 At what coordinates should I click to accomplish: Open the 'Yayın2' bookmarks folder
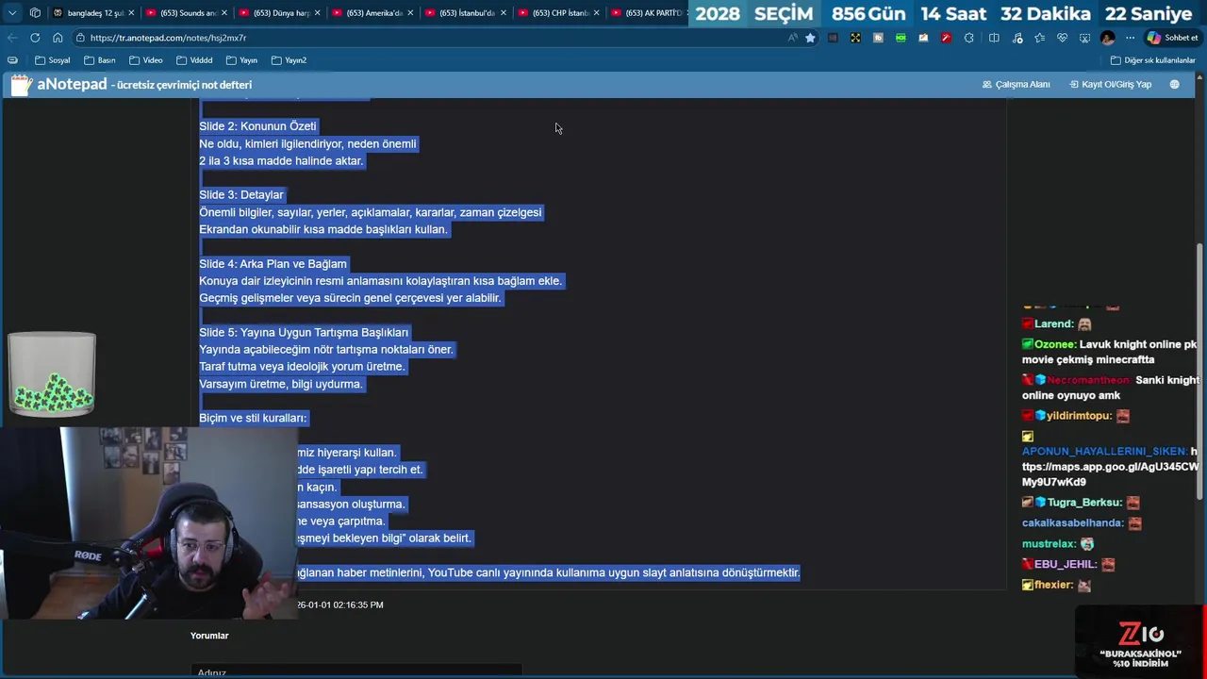[x=289, y=60]
